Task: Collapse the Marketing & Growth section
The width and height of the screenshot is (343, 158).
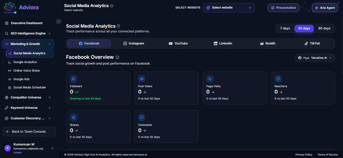Action: pos(50,44)
